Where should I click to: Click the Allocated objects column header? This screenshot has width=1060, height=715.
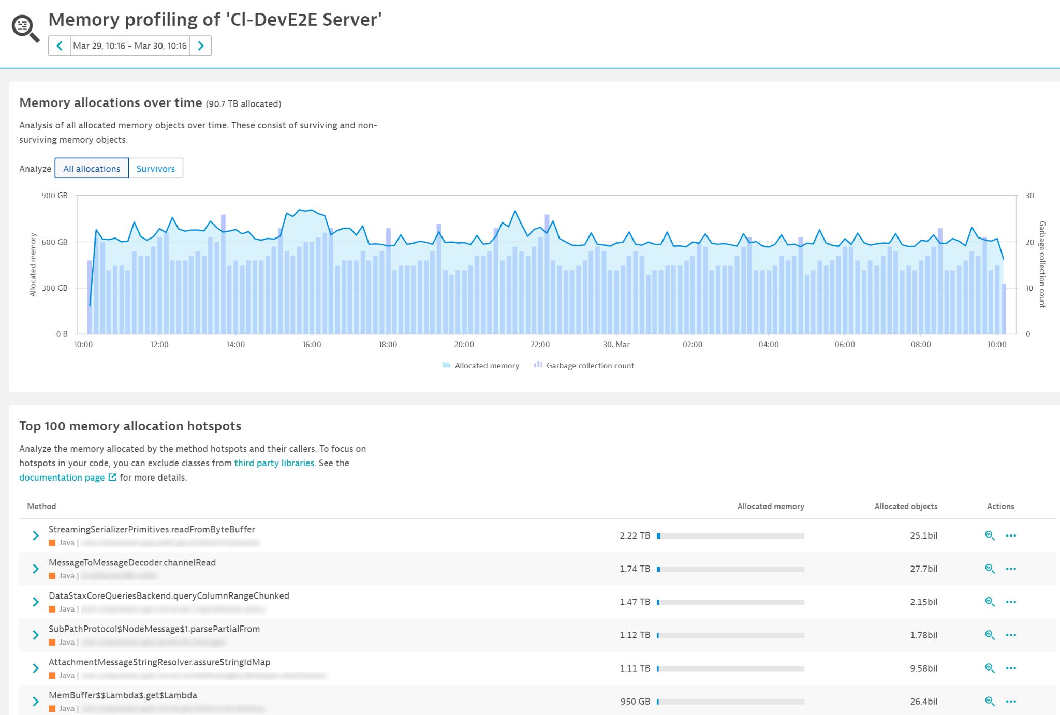coord(906,507)
